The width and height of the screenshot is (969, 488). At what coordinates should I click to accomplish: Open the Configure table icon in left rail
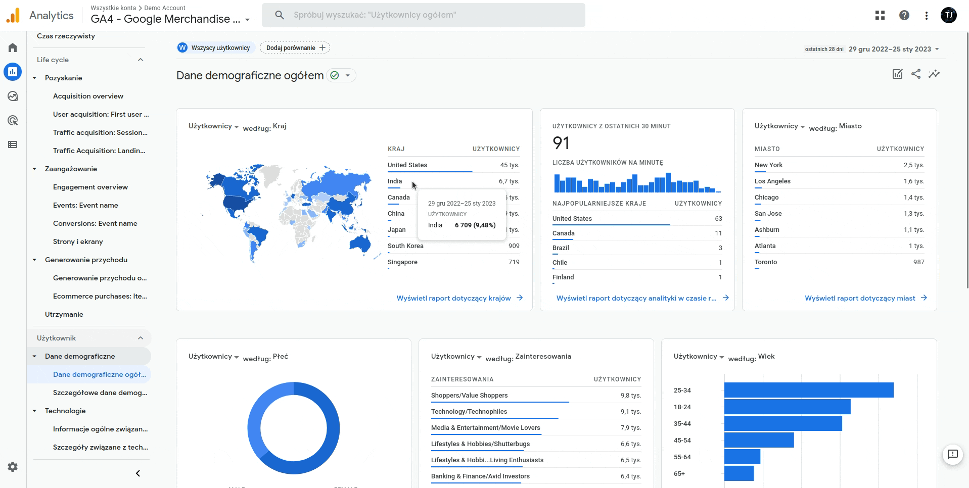click(x=13, y=144)
